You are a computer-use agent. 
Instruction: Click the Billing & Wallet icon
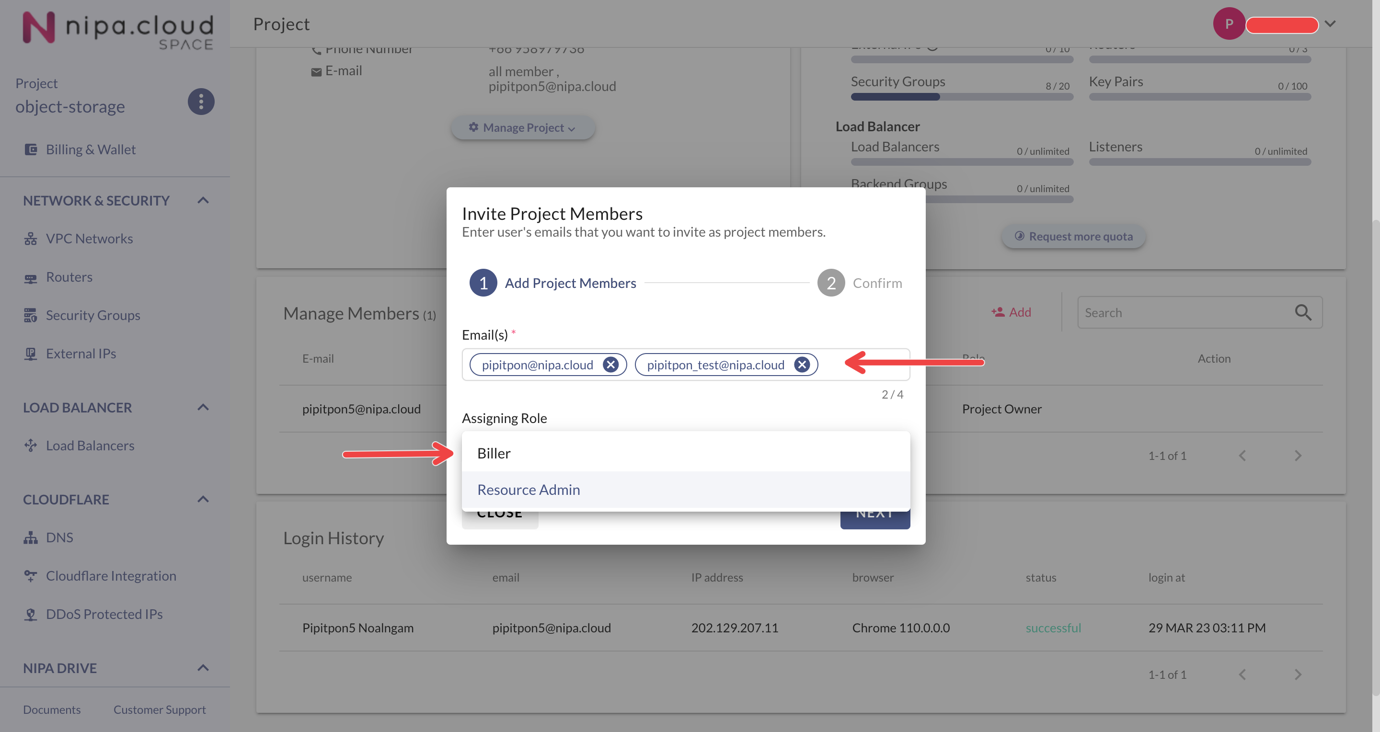tap(31, 149)
